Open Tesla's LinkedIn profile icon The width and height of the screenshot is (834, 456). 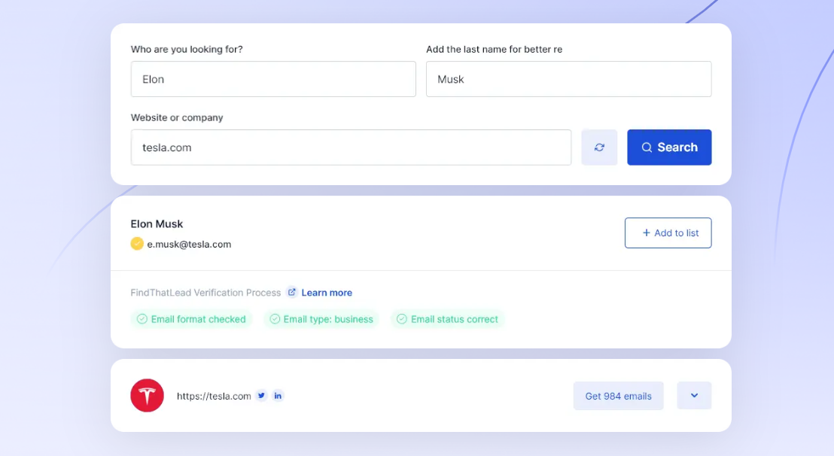[278, 395]
